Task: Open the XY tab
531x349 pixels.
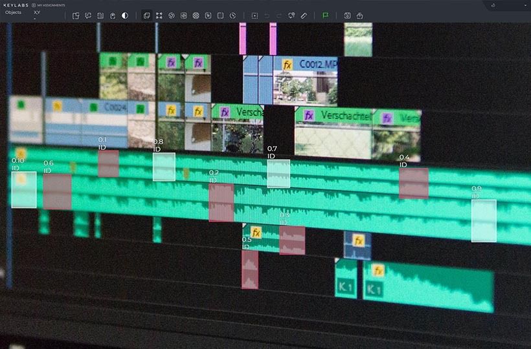Action: tap(37, 12)
